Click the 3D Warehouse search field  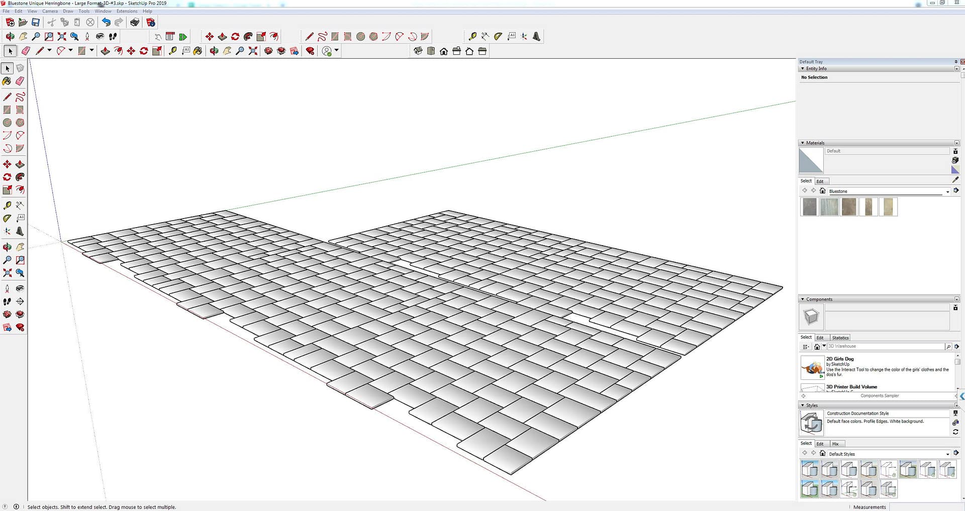pos(886,346)
